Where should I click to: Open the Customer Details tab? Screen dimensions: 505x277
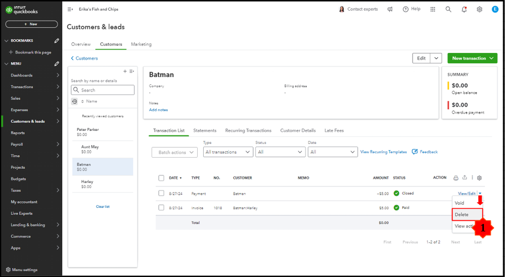click(298, 130)
